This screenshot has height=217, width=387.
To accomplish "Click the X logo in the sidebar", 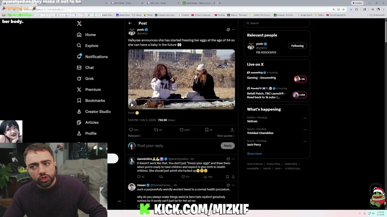I will 79,24.
